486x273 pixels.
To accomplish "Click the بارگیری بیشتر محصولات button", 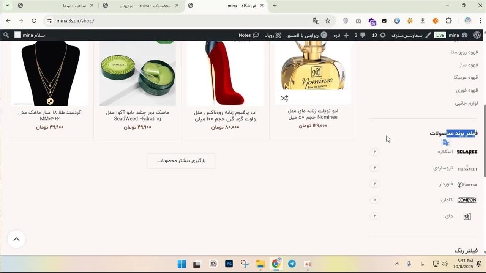I will (181, 161).
